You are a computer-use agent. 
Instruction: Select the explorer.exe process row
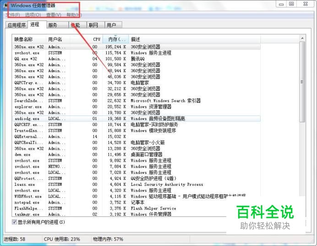pyautogui.click(x=136, y=107)
